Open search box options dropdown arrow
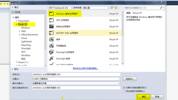The width and height of the screenshot is (178, 100). [x=164, y=8]
